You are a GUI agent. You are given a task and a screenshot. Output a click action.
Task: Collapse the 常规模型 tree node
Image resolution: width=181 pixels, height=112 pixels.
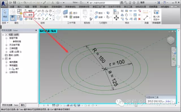(x=6, y=65)
